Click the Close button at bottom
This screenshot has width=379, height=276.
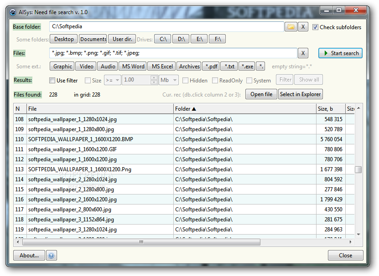[345, 255]
